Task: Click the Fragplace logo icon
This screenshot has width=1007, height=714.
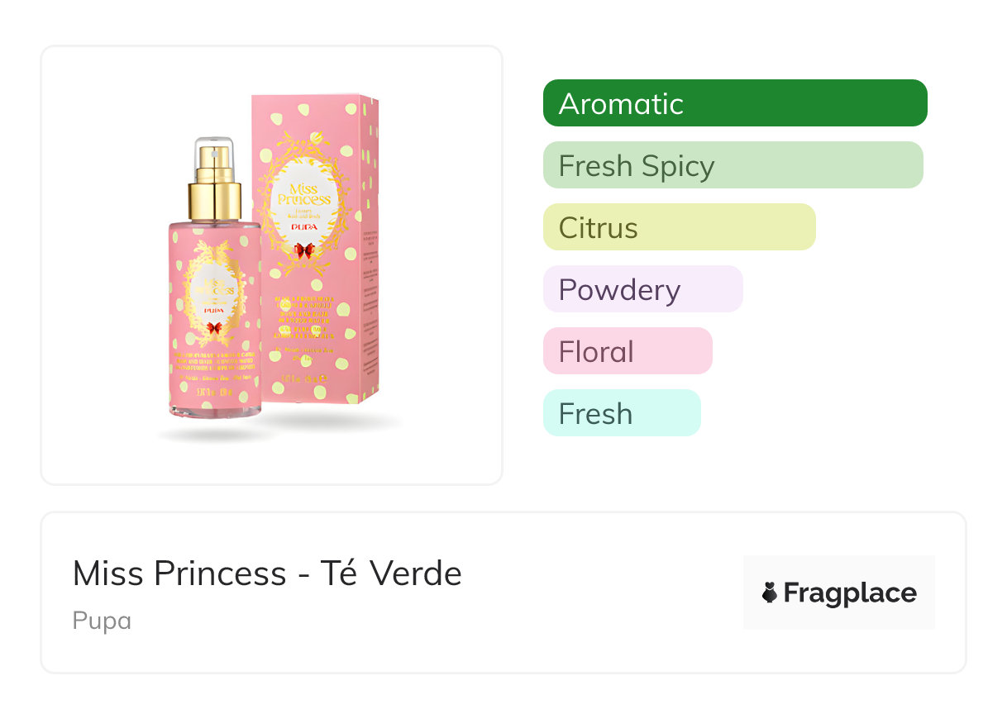Action: (x=771, y=593)
